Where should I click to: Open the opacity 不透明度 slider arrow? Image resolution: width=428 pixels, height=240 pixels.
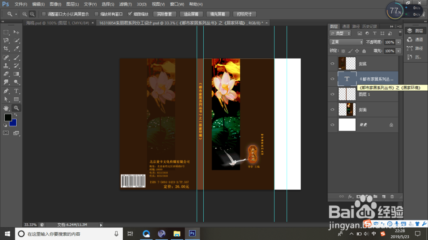tap(398, 42)
